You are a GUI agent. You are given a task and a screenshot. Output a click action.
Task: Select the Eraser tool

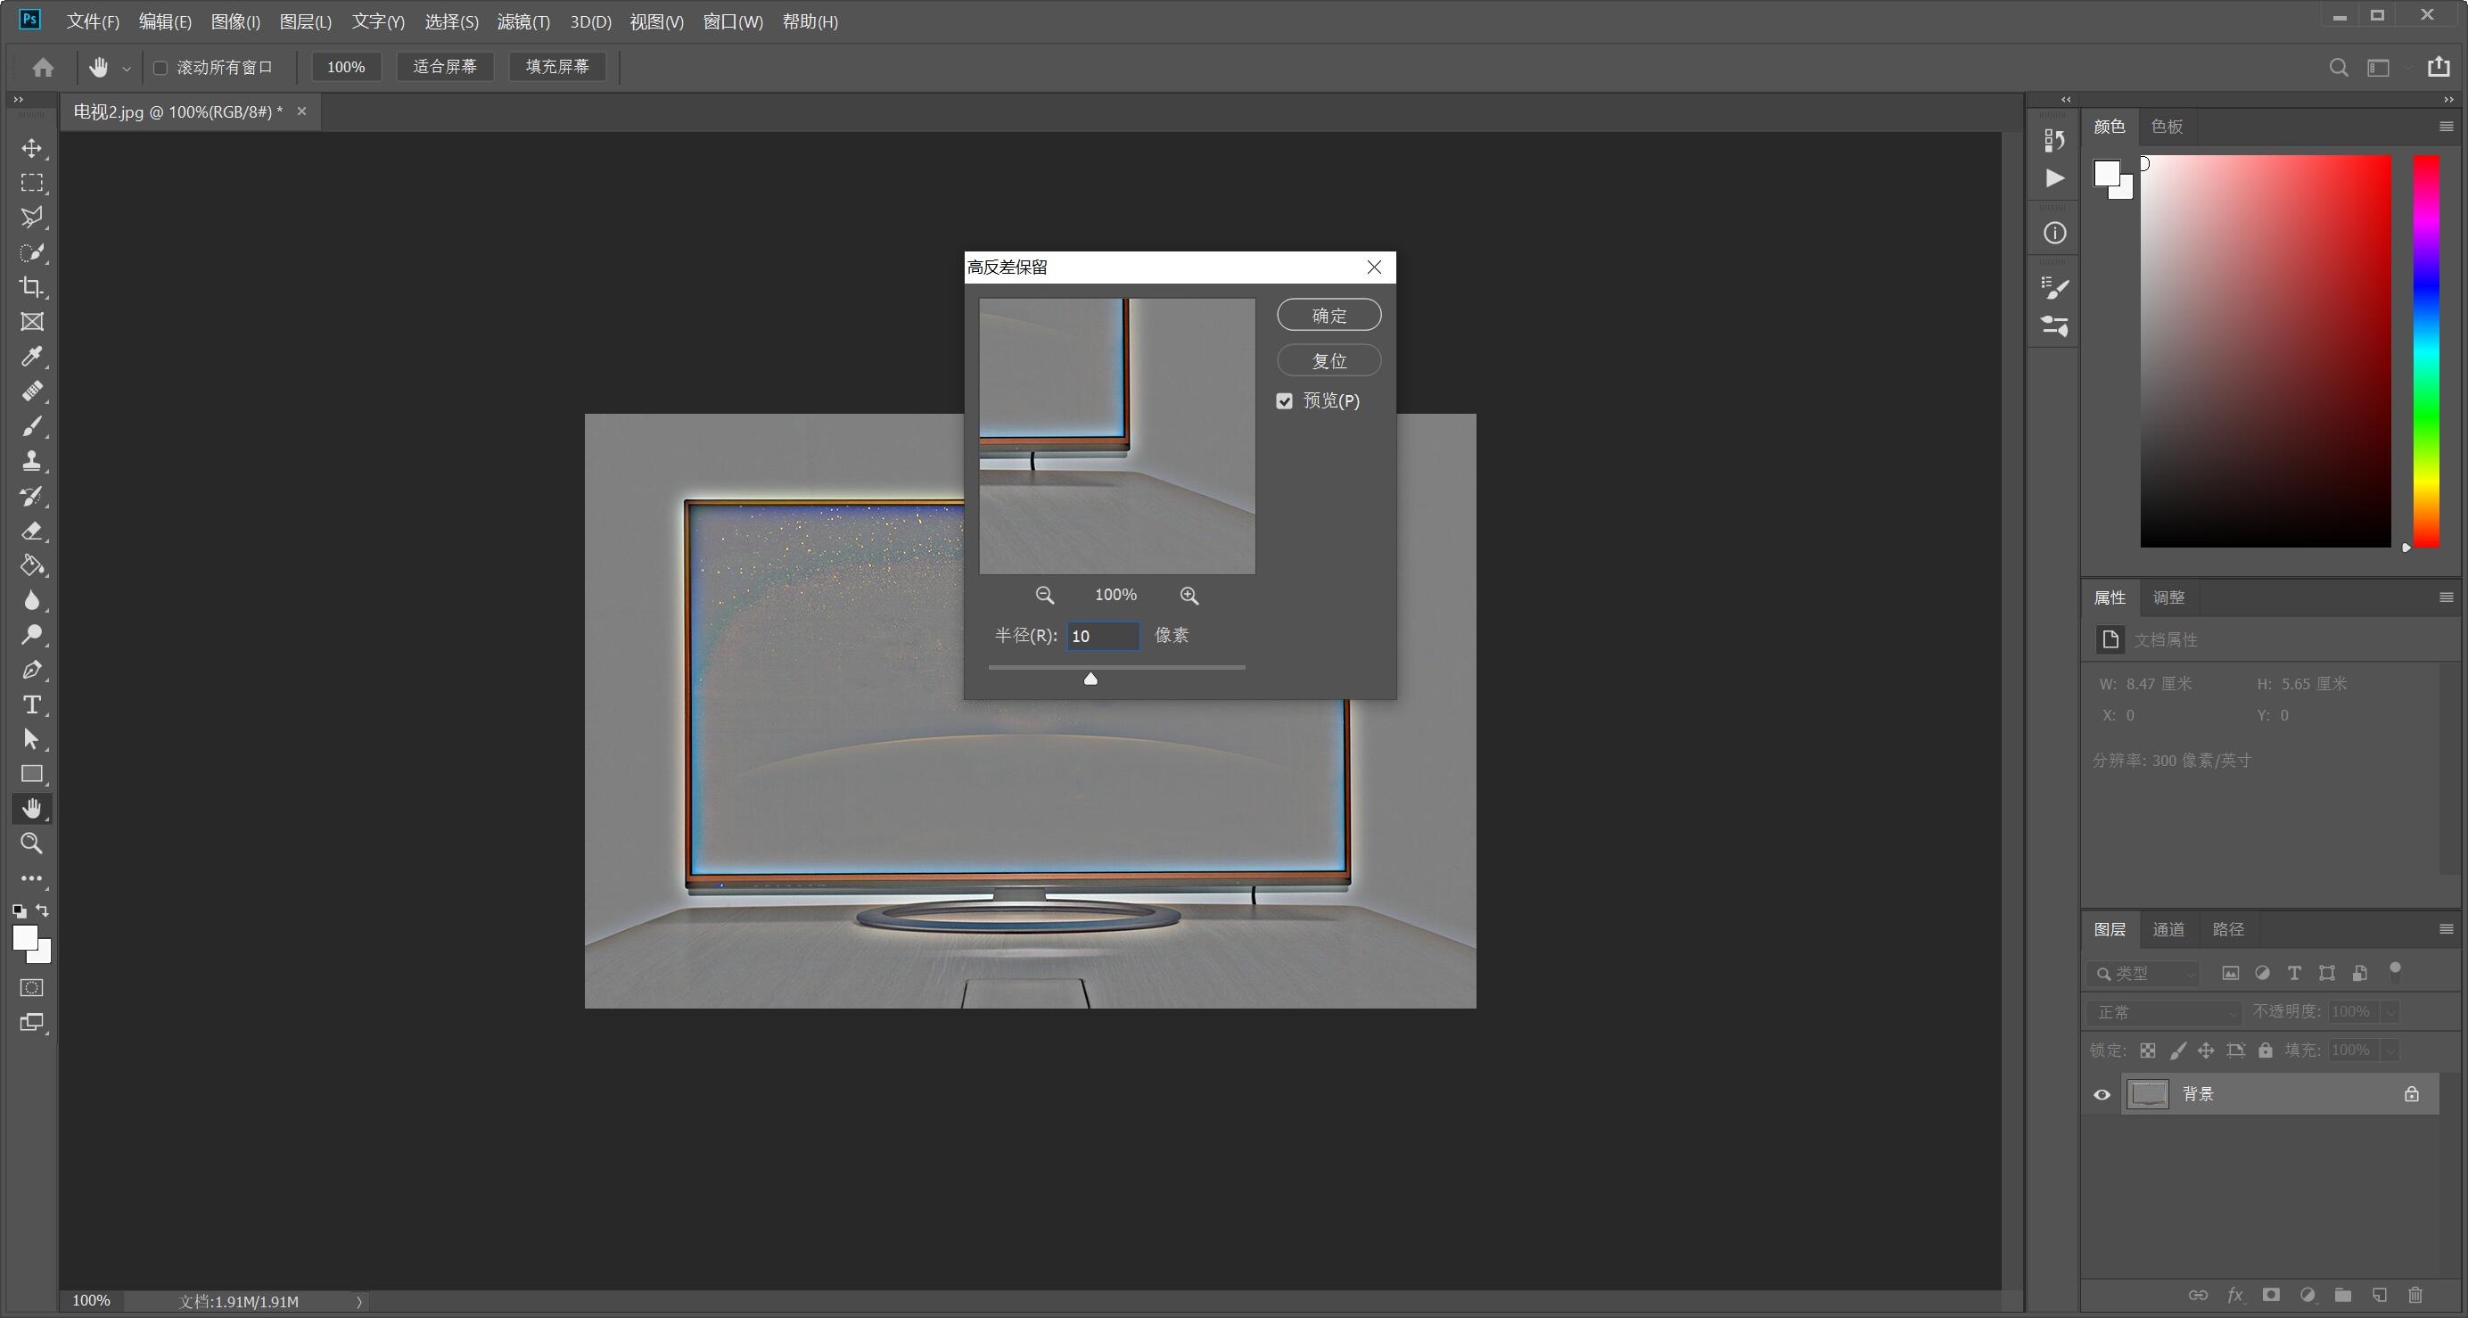point(31,531)
